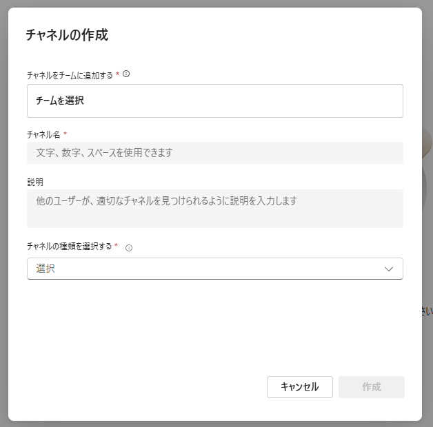Click info icon beside チャネルをチームに追加する label
The height and width of the screenshot is (427, 433).
[126, 74]
